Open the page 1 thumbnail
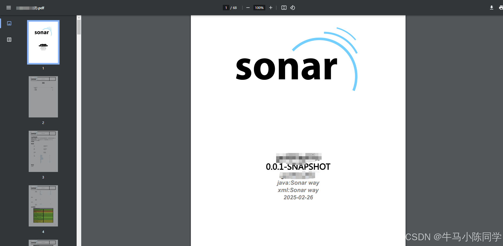This screenshot has width=503, height=246. click(x=43, y=42)
